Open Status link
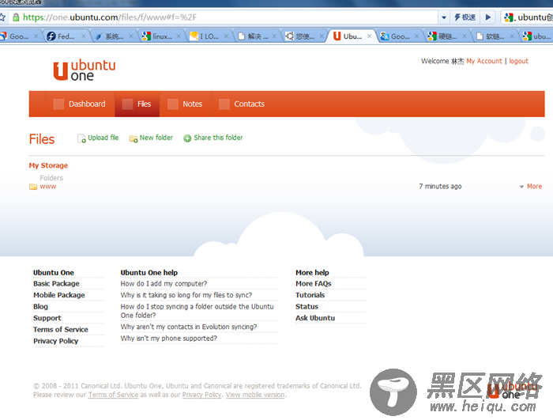This screenshot has width=553, height=420. tap(307, 307)
